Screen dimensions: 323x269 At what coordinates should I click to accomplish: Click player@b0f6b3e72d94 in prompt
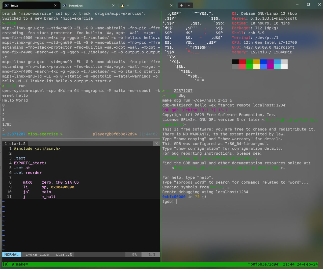pos(115,134)
